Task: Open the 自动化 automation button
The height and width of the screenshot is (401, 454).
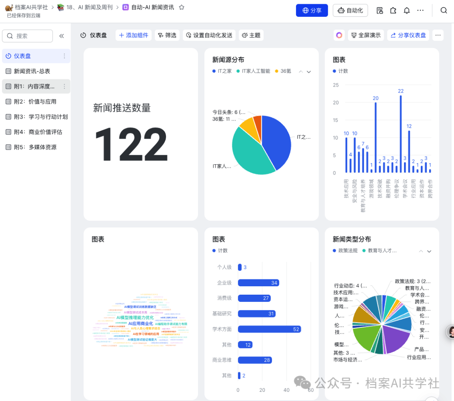Action: tap(350, 11)
